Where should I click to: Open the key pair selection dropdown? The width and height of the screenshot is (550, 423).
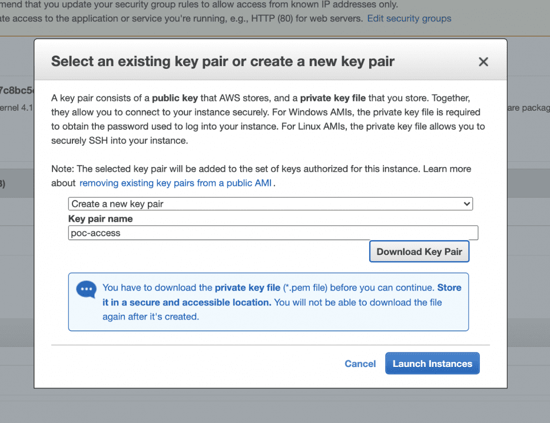tap(270, 204)
